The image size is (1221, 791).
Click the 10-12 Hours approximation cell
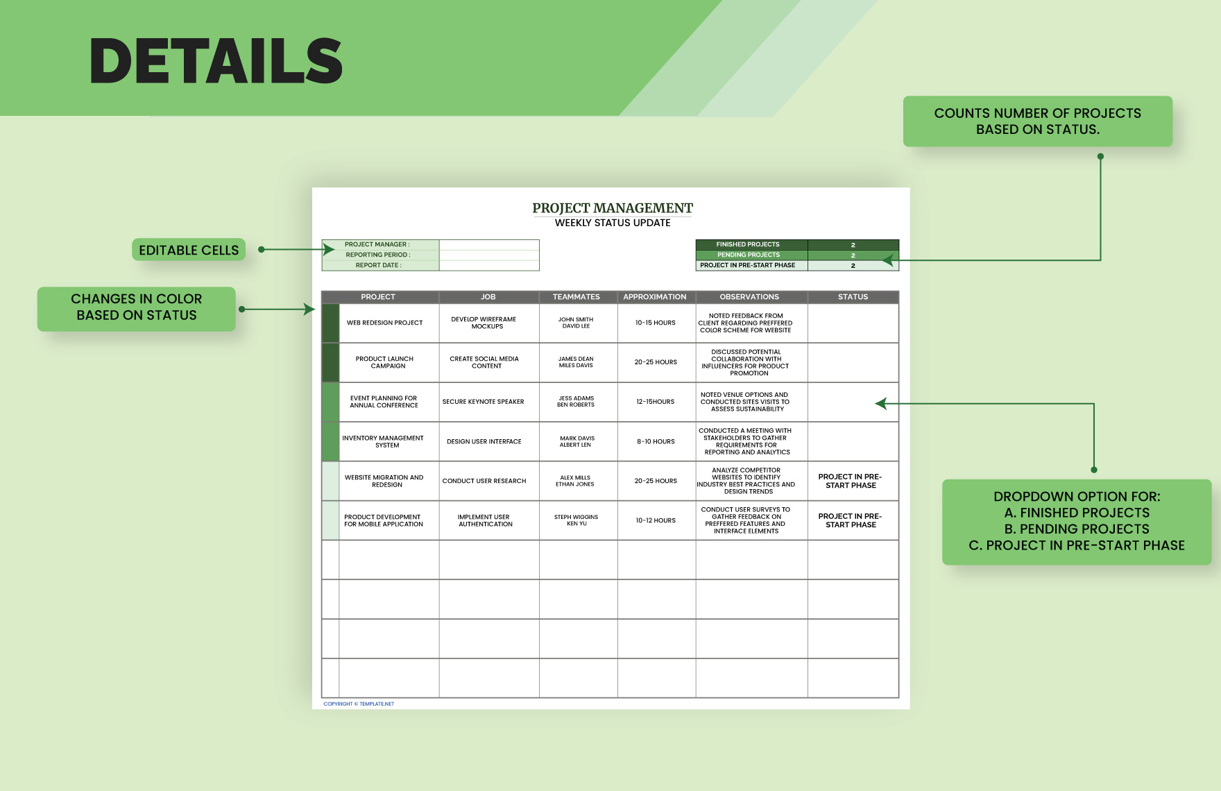click(x=657, y=521)
